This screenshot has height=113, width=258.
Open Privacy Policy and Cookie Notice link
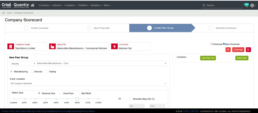point(17,111)
